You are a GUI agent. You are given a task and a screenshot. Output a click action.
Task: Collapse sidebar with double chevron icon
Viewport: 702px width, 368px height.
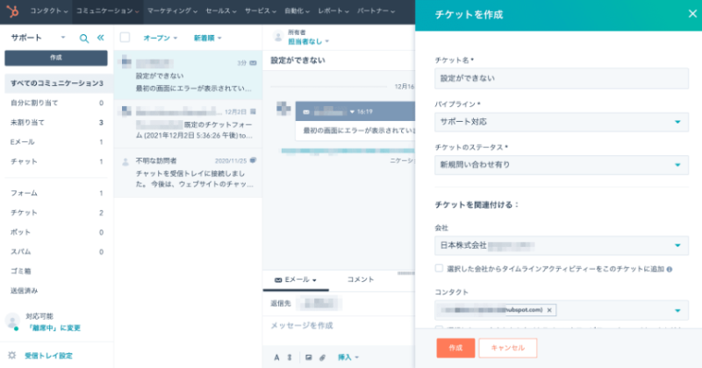(100, 38)
